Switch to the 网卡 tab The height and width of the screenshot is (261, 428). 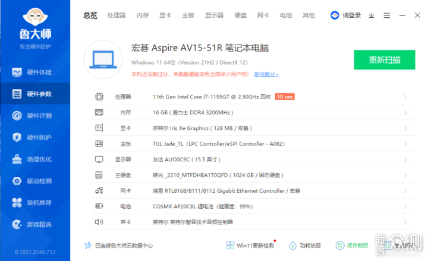pos(263,15)
